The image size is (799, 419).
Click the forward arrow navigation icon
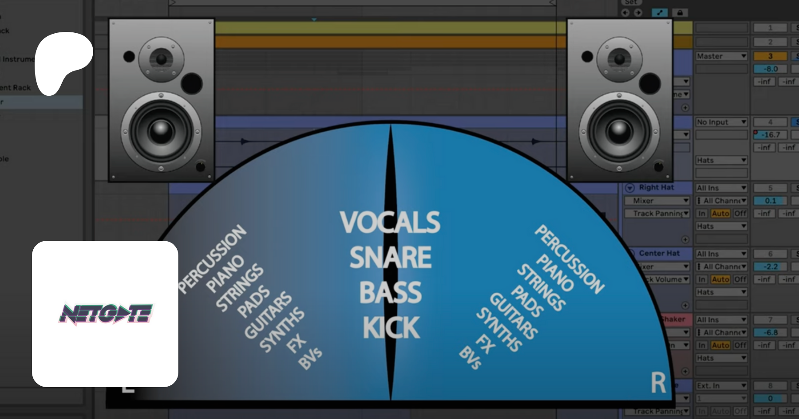point(638,13)
